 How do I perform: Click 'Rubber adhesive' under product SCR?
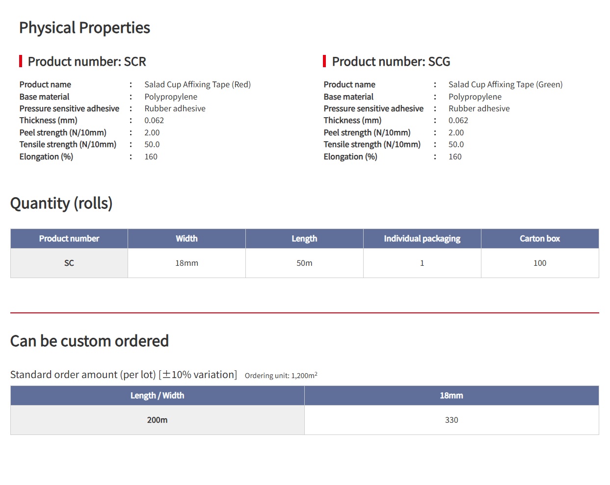click(x=175, y=109)
